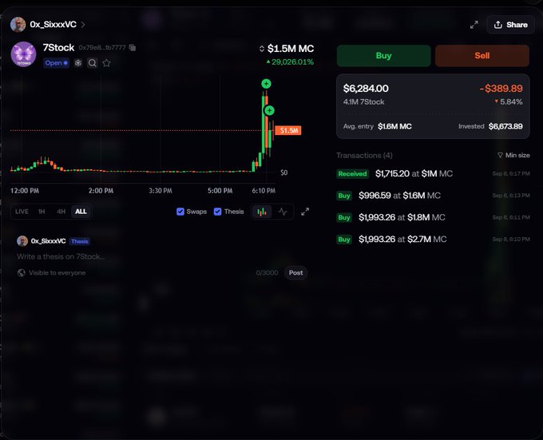This screenshot has height=440, width=543.
Task: Click 0x_SixxxVC avatar in thesis section
Action: tap(22, 241)
